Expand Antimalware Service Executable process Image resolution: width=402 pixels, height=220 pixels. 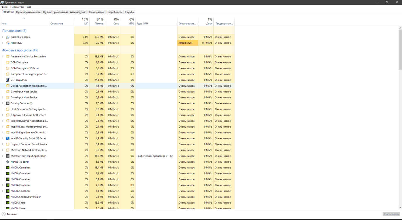tap(3, 57)
